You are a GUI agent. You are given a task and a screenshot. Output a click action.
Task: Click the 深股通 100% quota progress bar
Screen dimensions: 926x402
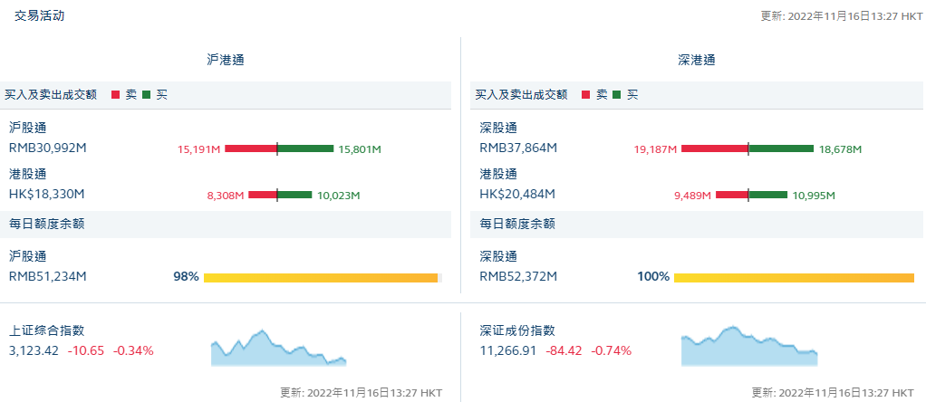click(x=794, y=277)
